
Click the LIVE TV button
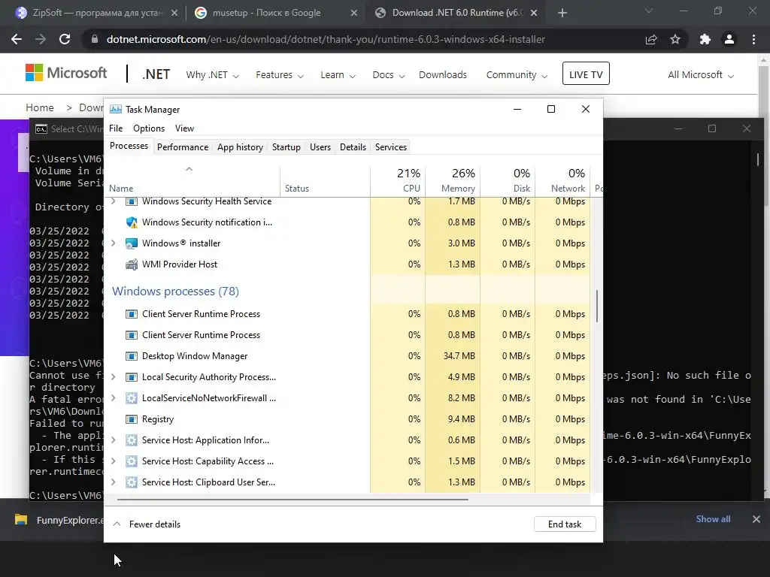[x=586, y=74]
